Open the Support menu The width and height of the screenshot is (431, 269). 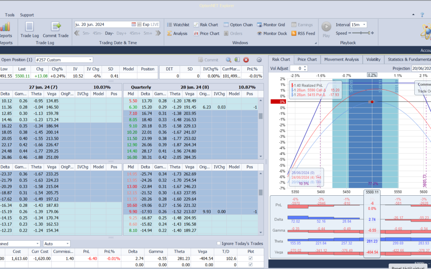tap(27, 15)
